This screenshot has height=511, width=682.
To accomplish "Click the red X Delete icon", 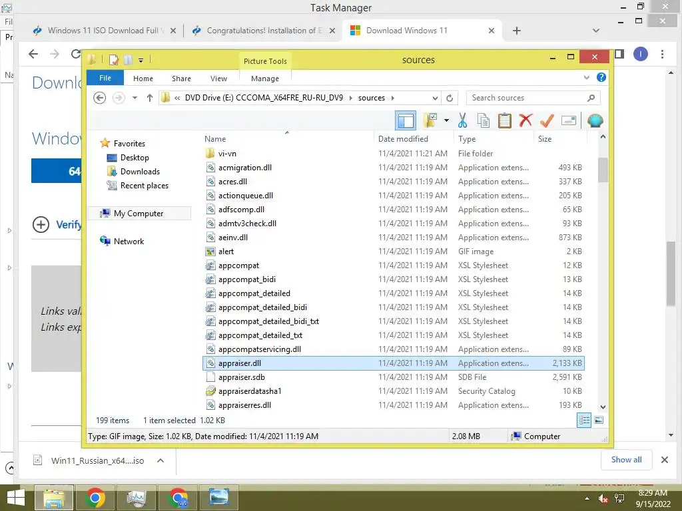I will coord(525,120).
